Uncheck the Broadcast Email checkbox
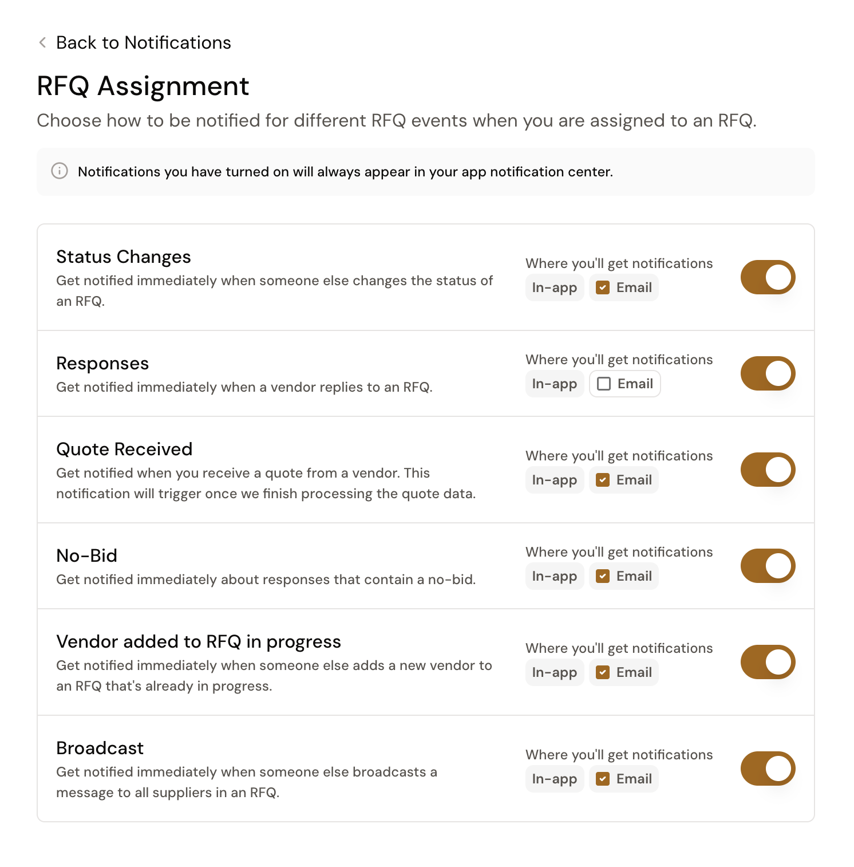 pos(603,779)
